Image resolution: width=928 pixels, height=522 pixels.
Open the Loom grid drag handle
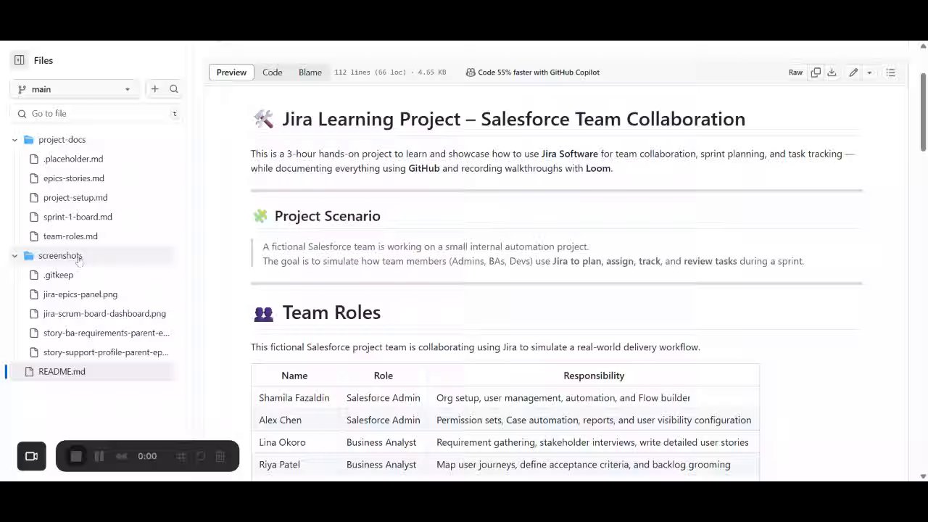tap(181, 457)
